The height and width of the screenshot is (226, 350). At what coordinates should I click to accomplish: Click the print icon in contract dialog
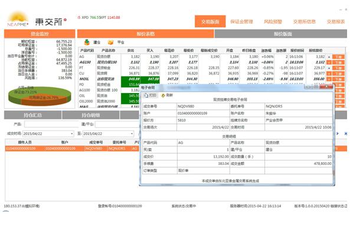(146, 95)
